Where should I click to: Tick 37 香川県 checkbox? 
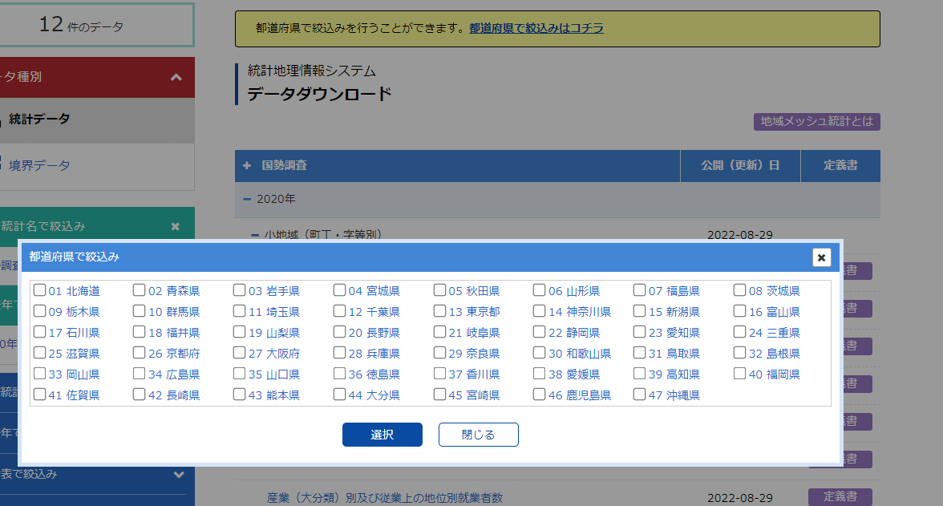[439, 374]
